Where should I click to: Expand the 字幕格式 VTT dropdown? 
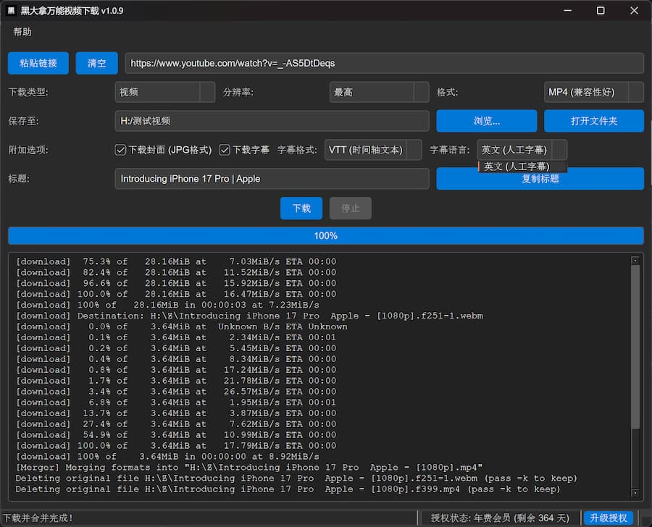(x=373, y=150)
